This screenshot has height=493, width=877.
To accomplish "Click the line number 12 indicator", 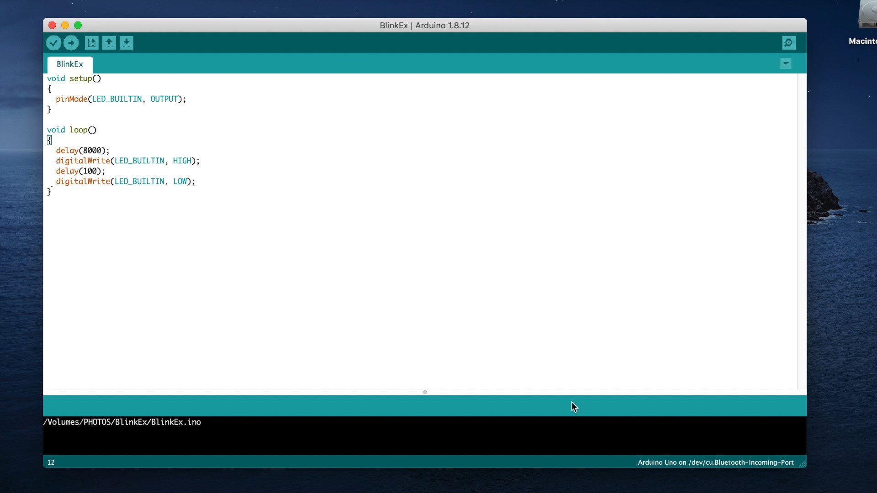I will [51, 462].
